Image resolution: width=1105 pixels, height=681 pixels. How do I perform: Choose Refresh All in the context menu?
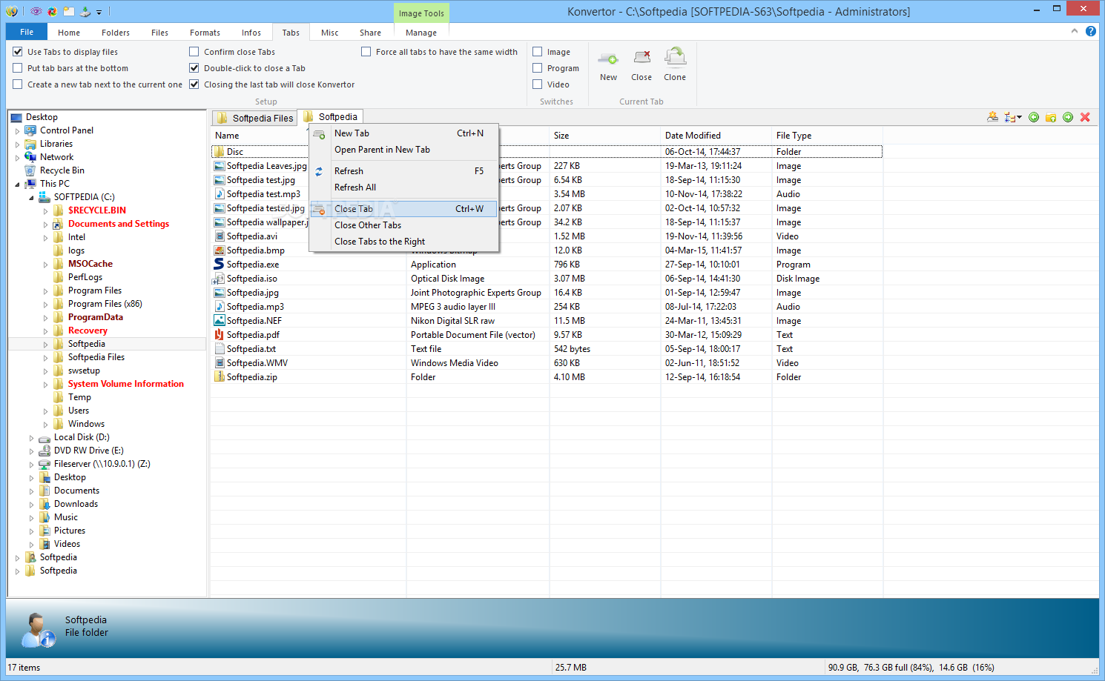[x=403, y=187]
